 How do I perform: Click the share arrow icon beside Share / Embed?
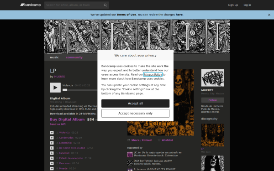pyautogui.click(x=129, y=140)
